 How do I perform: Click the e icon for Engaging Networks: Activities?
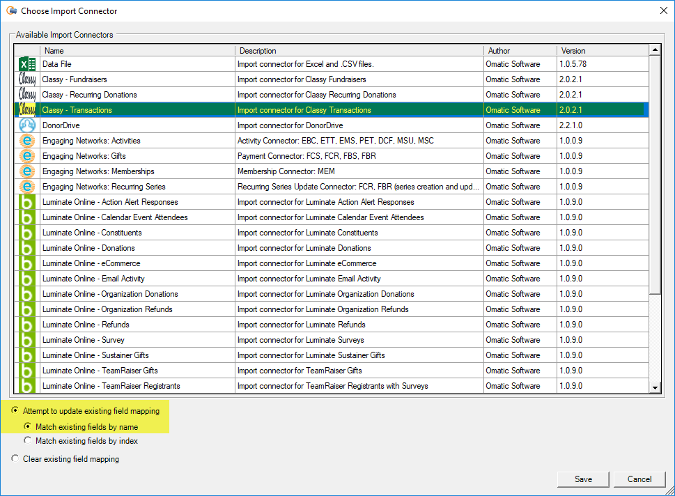tap(26, 140)
